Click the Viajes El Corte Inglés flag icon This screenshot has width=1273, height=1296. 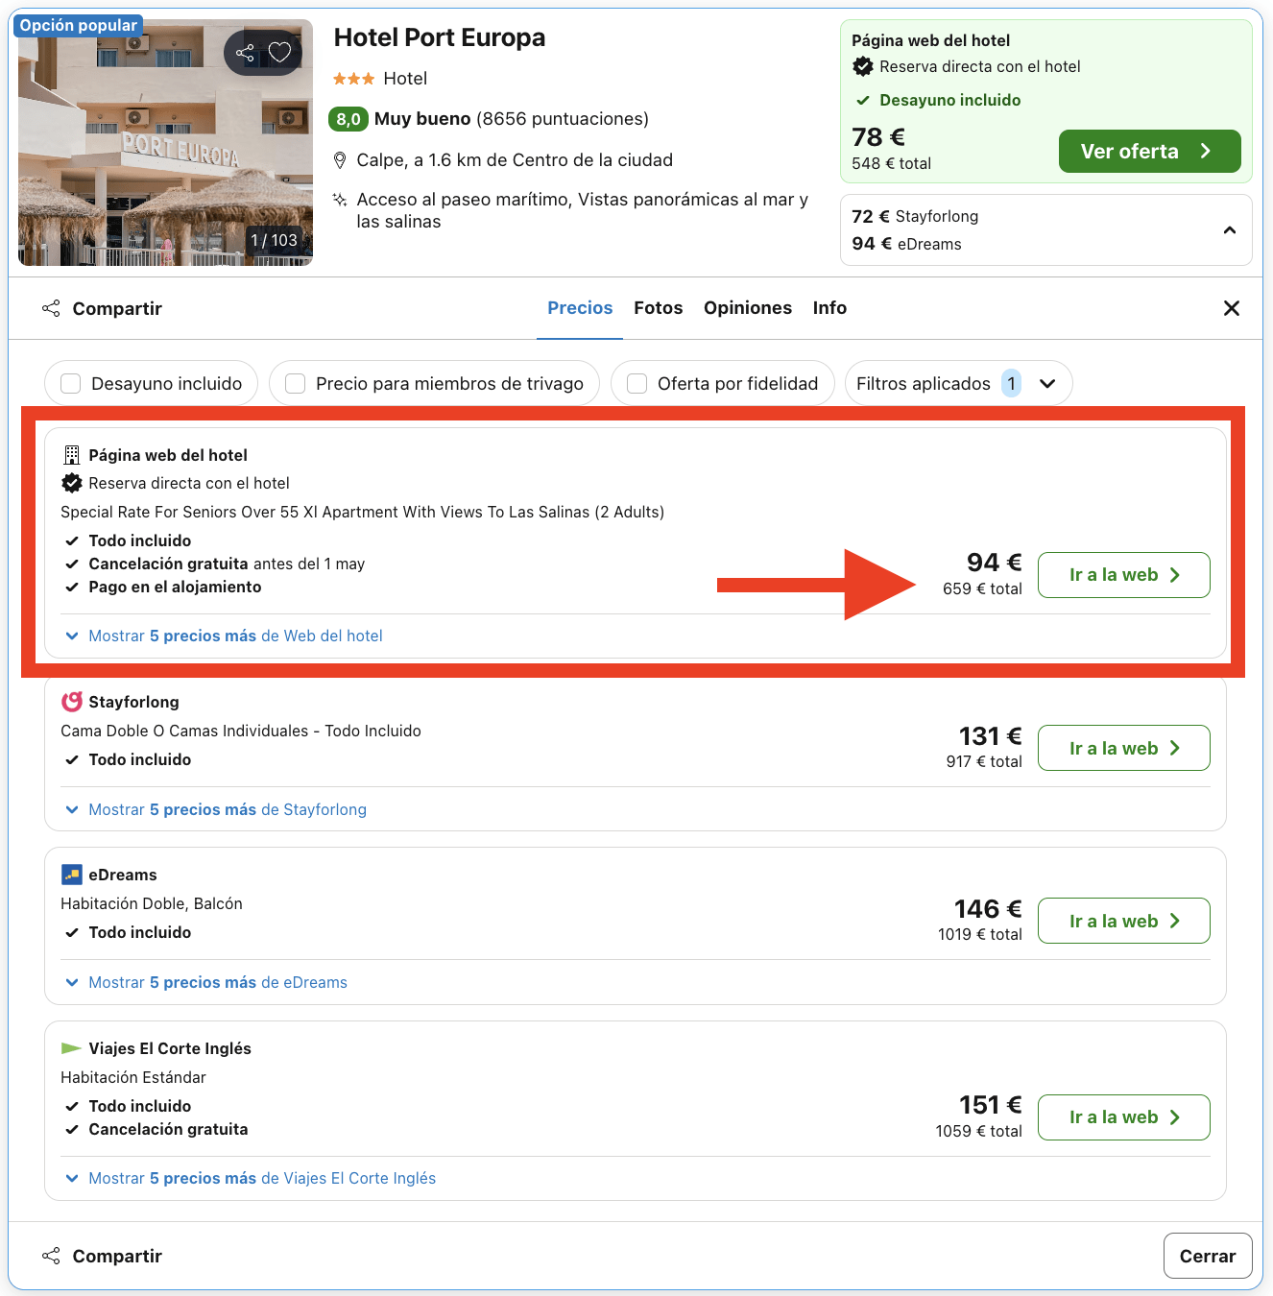(x=72, y=1047)
